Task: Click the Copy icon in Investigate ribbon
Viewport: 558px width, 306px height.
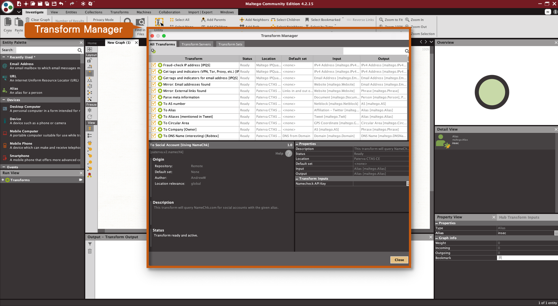Action: (8, 22)
